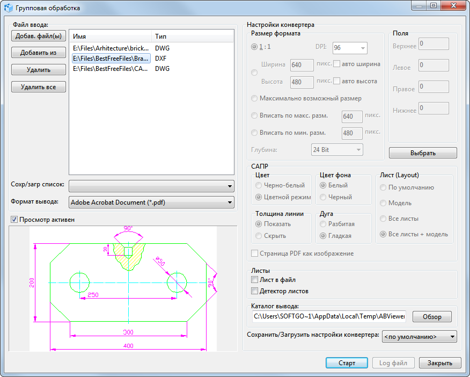Click 'Удалить' to remove selected file
This screenshot has width=470, height=377.
pyautogui.click(x=38, y=70)
